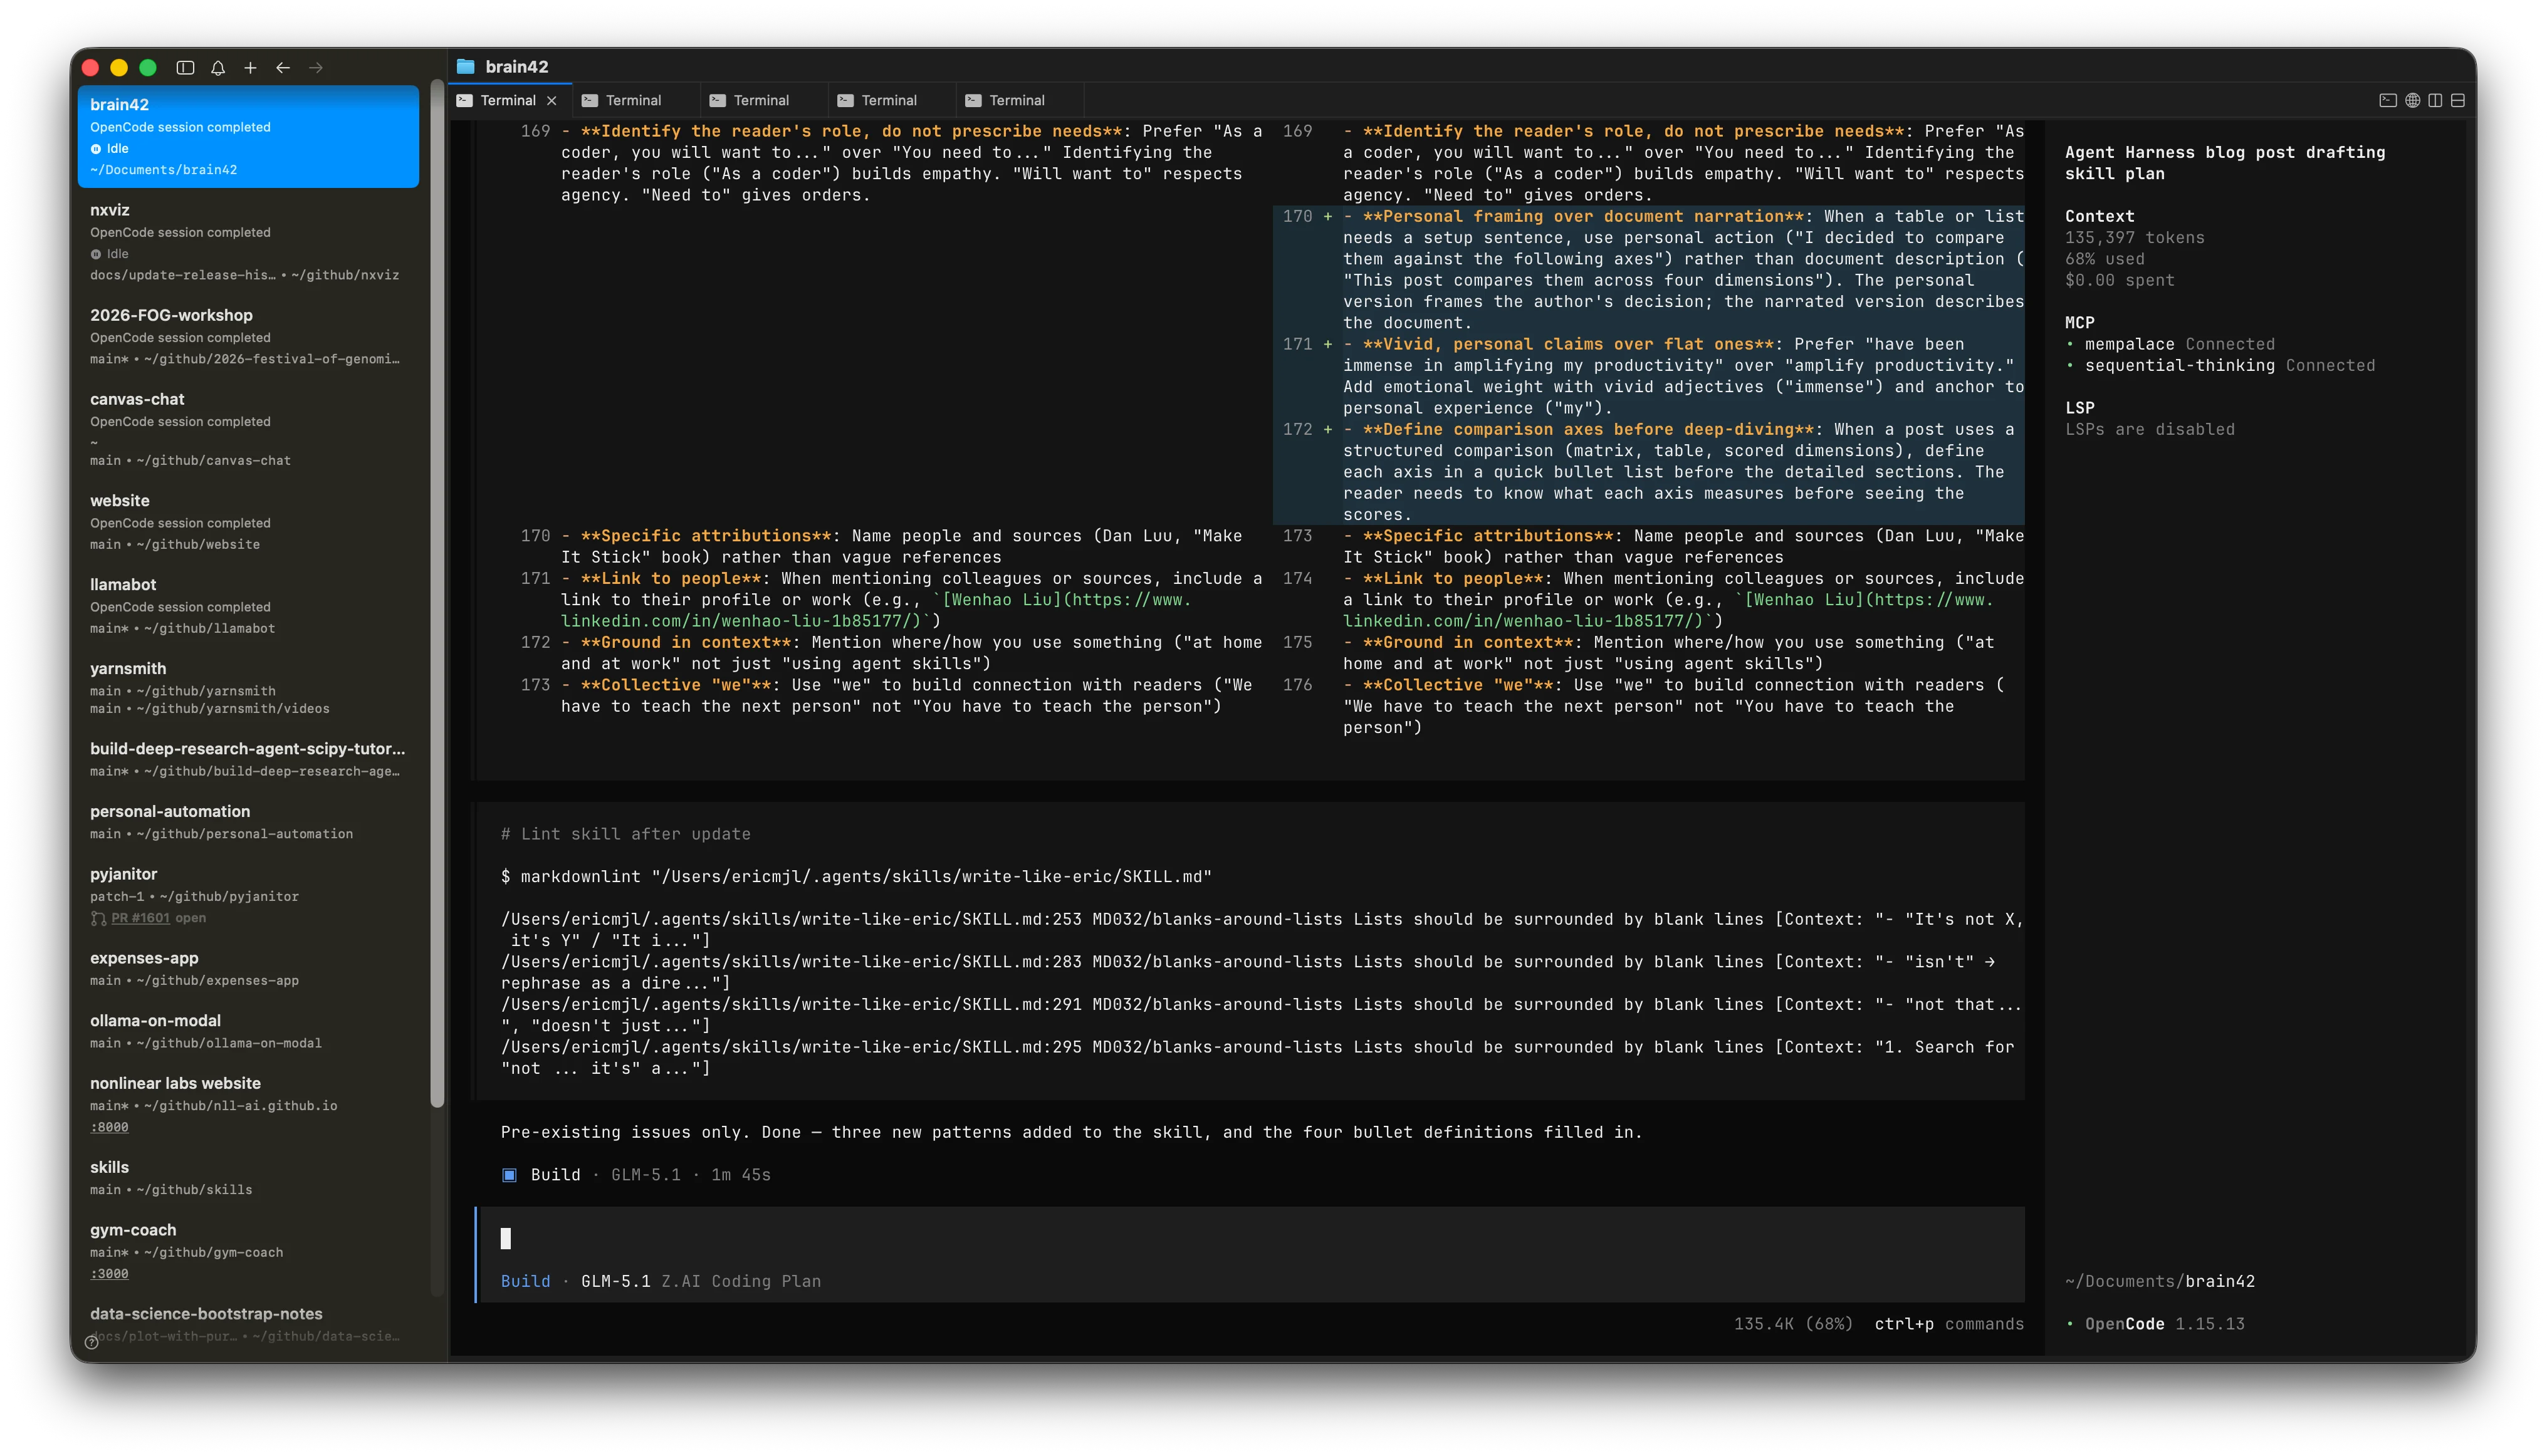Select the brain42 workspace in sidebar
The image size is (2547, 1456).
click(x=248, y=137)
